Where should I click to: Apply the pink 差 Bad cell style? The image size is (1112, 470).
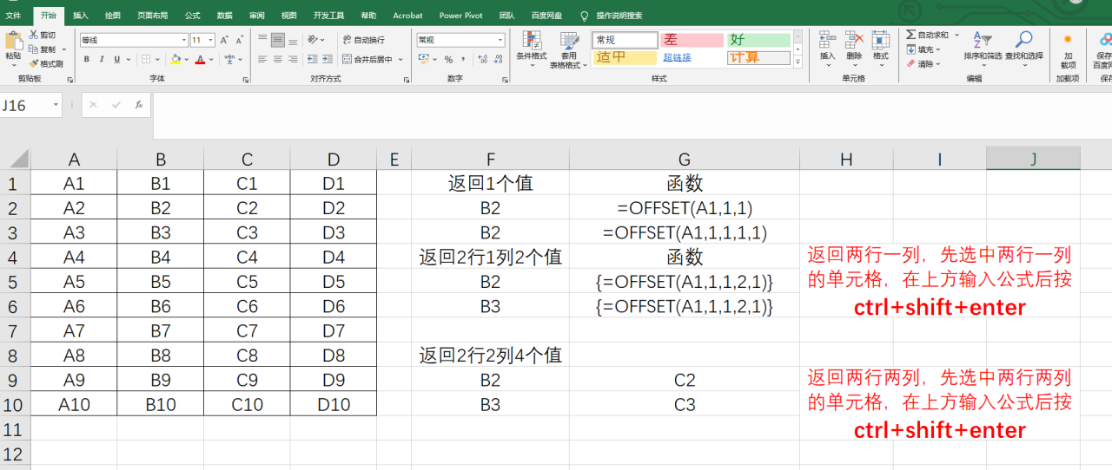coord(692,40)
